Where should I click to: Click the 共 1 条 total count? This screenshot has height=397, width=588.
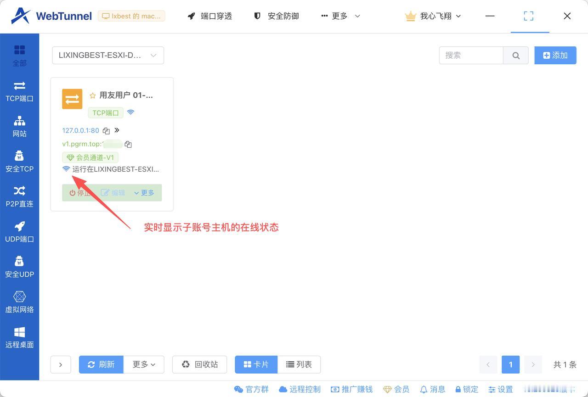(565, 364)
